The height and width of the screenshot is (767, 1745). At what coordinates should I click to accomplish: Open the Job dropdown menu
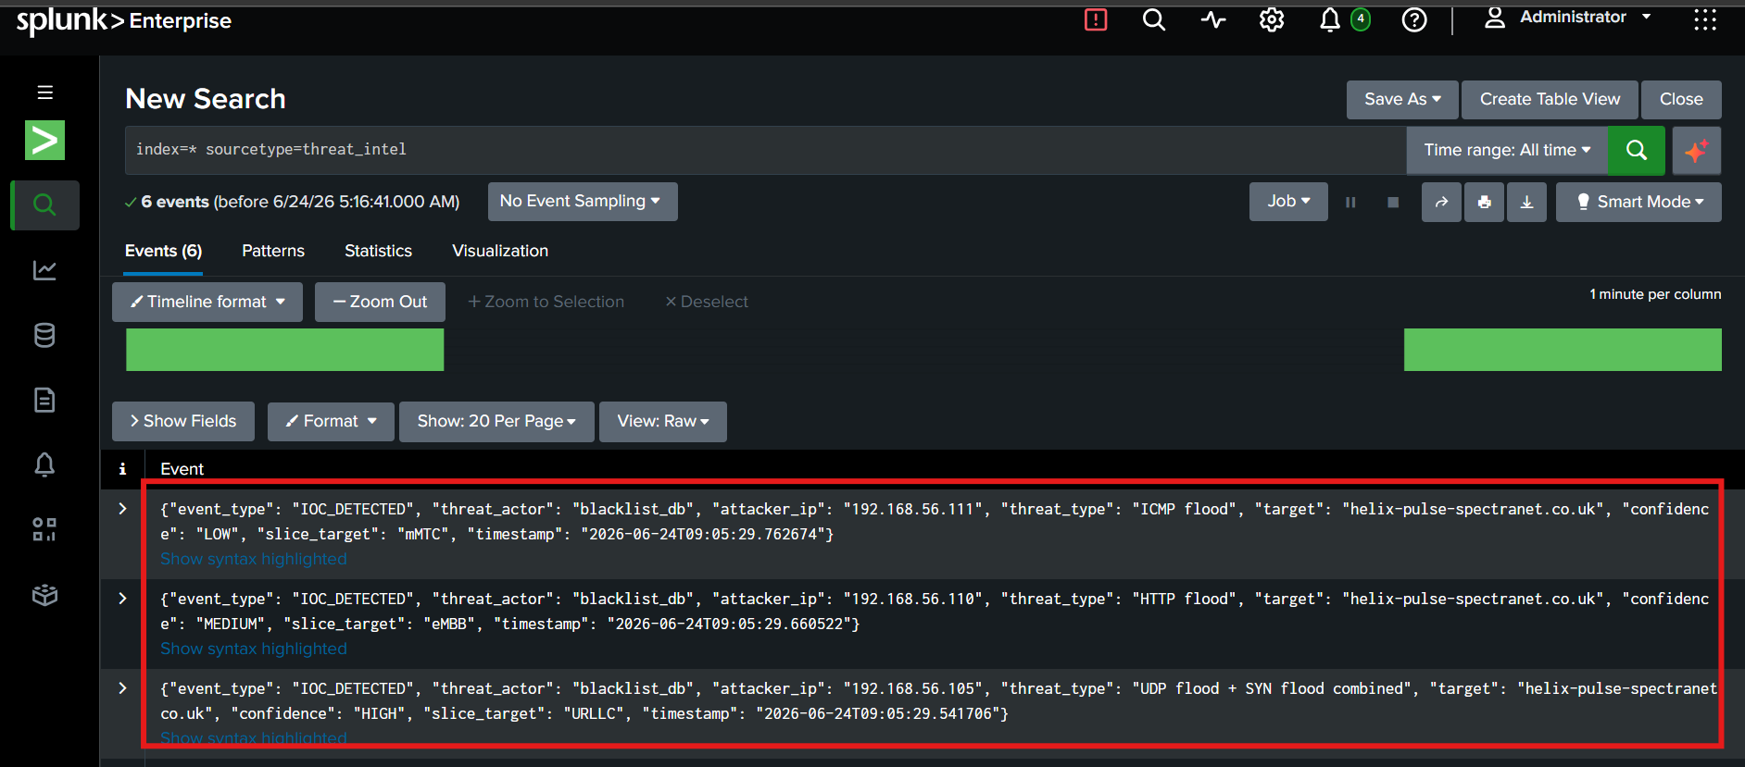click(x=1288, y=201)
